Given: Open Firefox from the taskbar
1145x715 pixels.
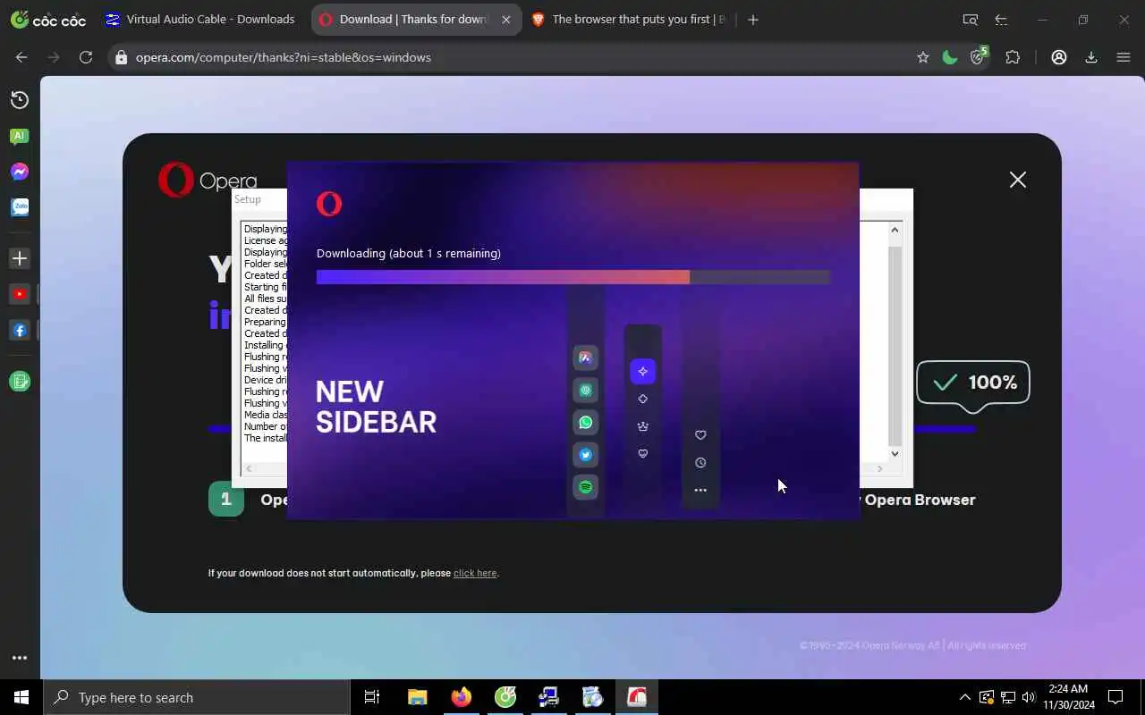Looking at the screenshot, I should (462, 697).
